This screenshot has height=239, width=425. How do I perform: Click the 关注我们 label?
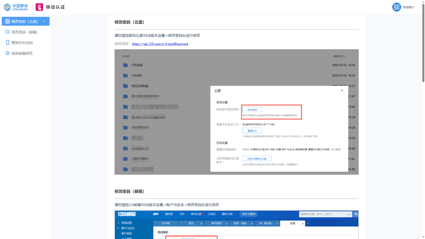pyautogui.click(x=408, y=7)
